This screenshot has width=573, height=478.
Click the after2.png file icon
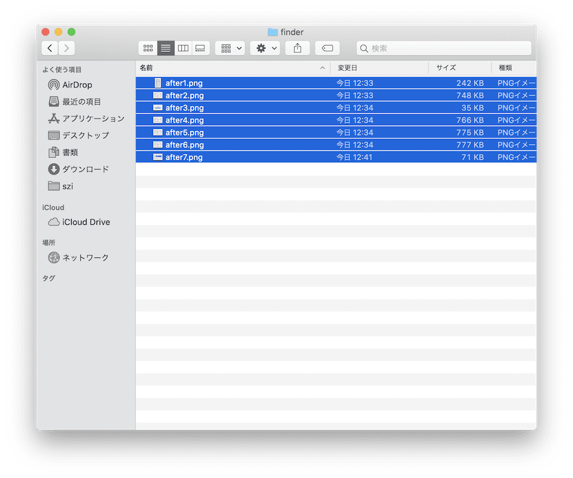tap(158, 95)
